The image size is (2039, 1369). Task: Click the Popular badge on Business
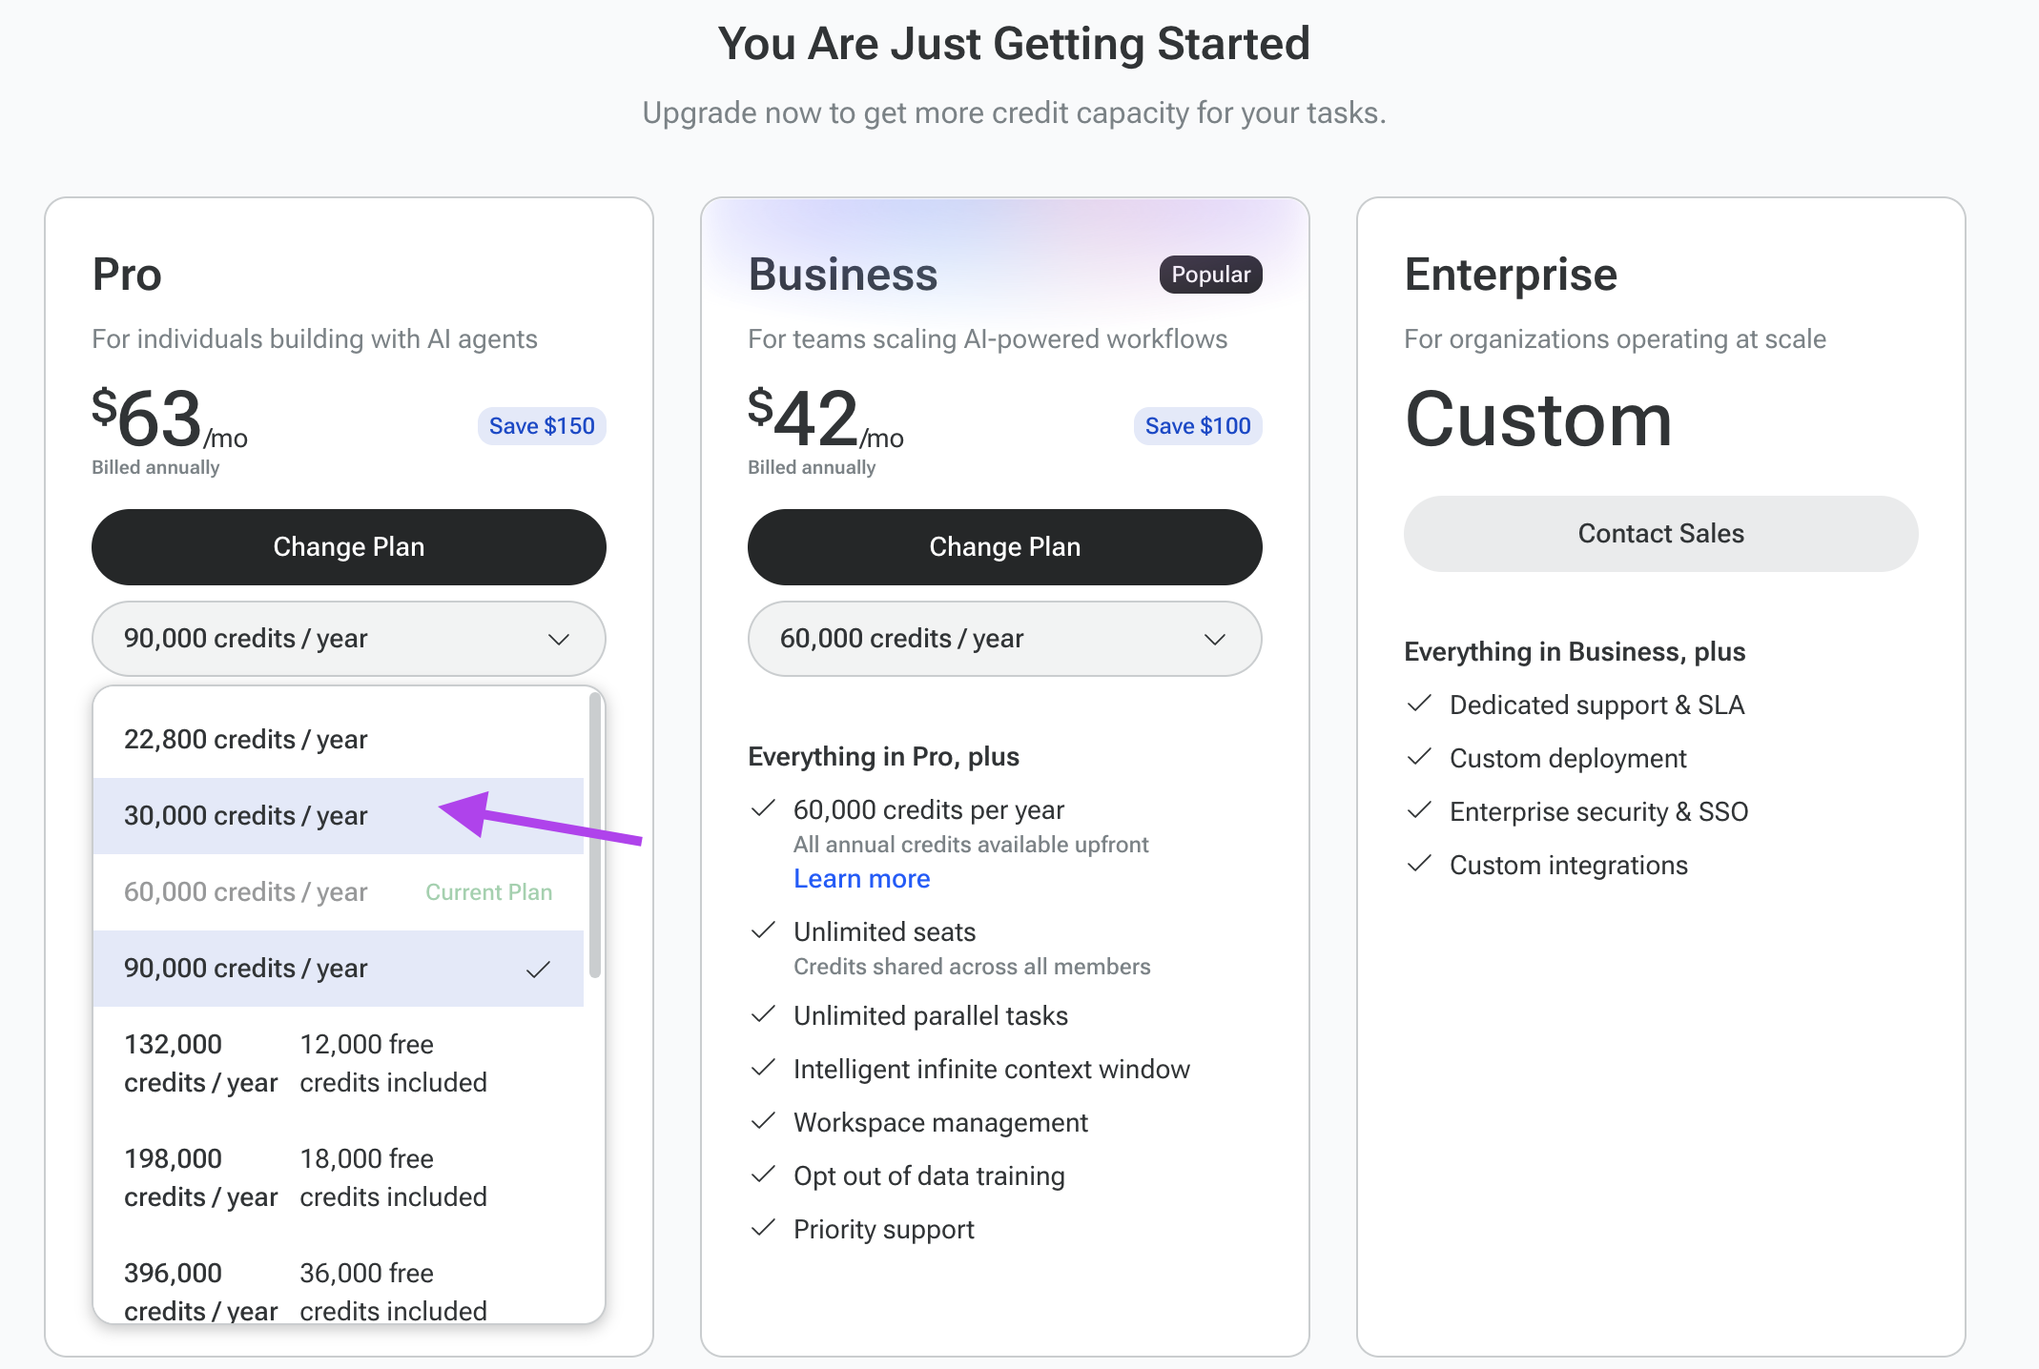coord(1210,275)
